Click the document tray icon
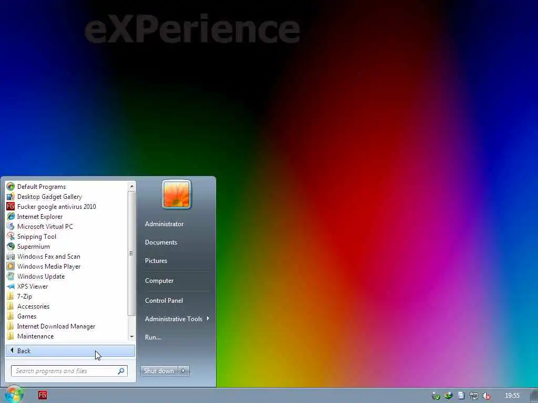Screen dimensions: 538x403 tap(461, 396)
